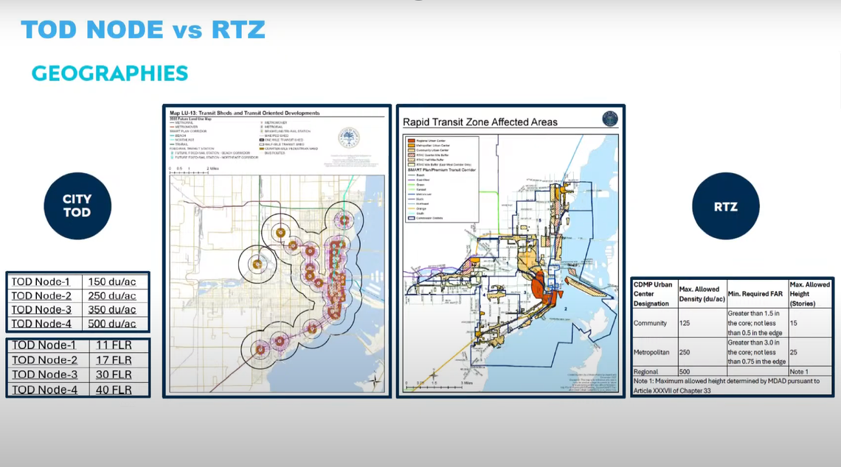Toggle the Metrorail line in the LU-13 legend
The width and height of the screenshot is (841, 467).
pos(172,122)
